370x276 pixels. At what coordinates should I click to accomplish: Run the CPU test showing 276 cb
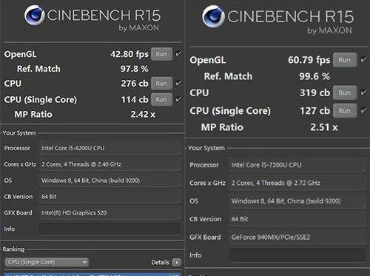coord(161,84)
